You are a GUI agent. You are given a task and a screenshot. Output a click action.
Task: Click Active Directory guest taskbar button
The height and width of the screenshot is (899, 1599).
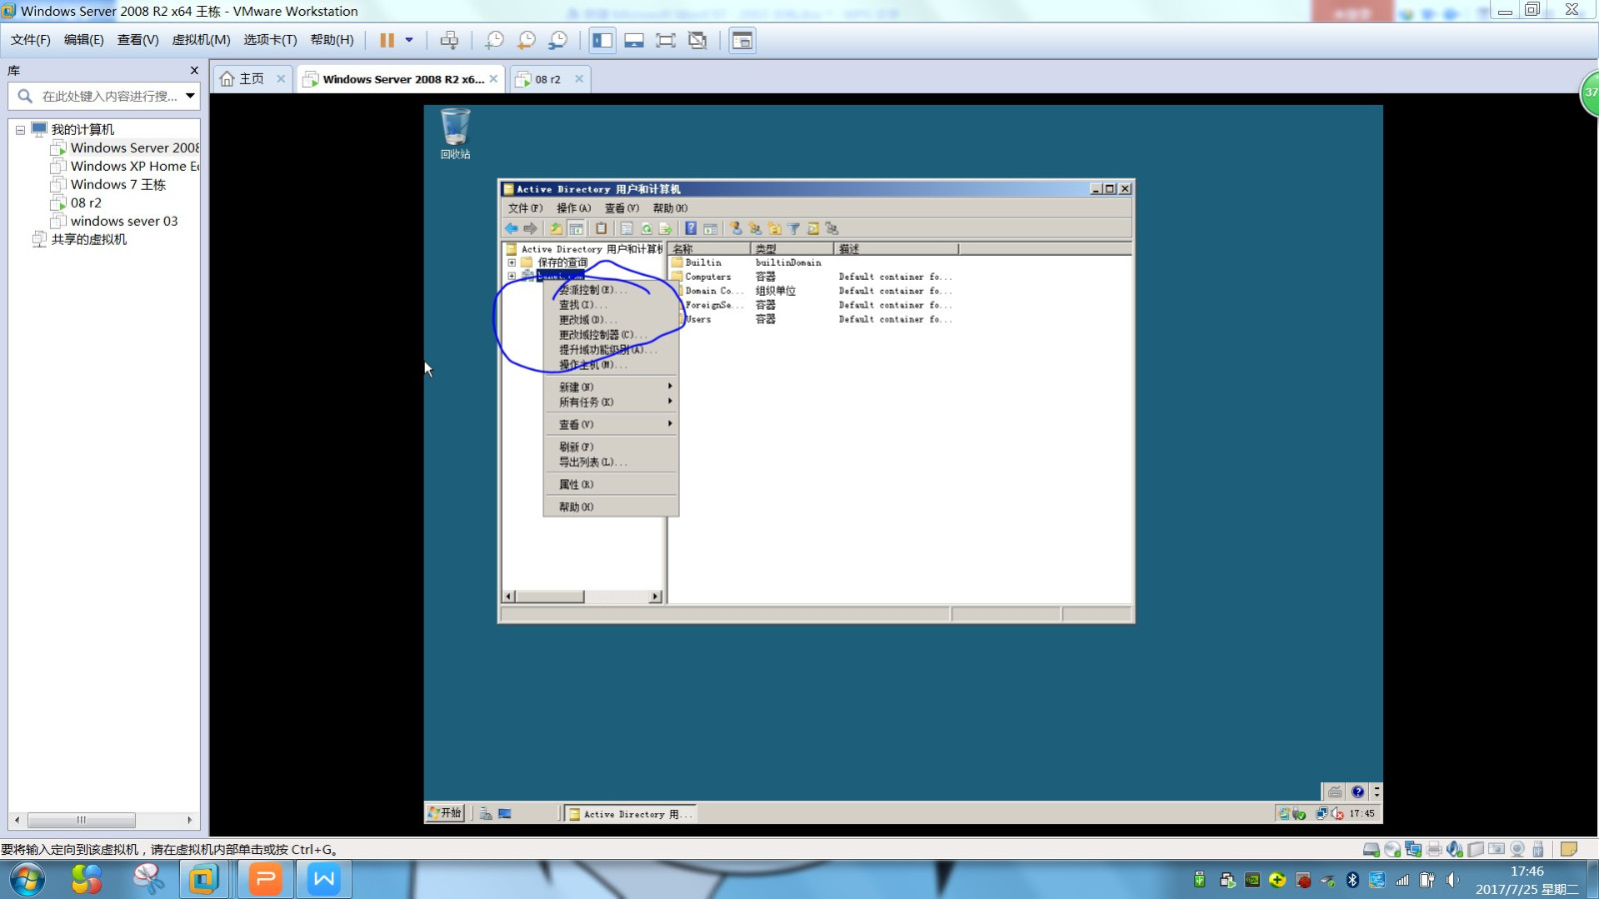coord(631,814)
